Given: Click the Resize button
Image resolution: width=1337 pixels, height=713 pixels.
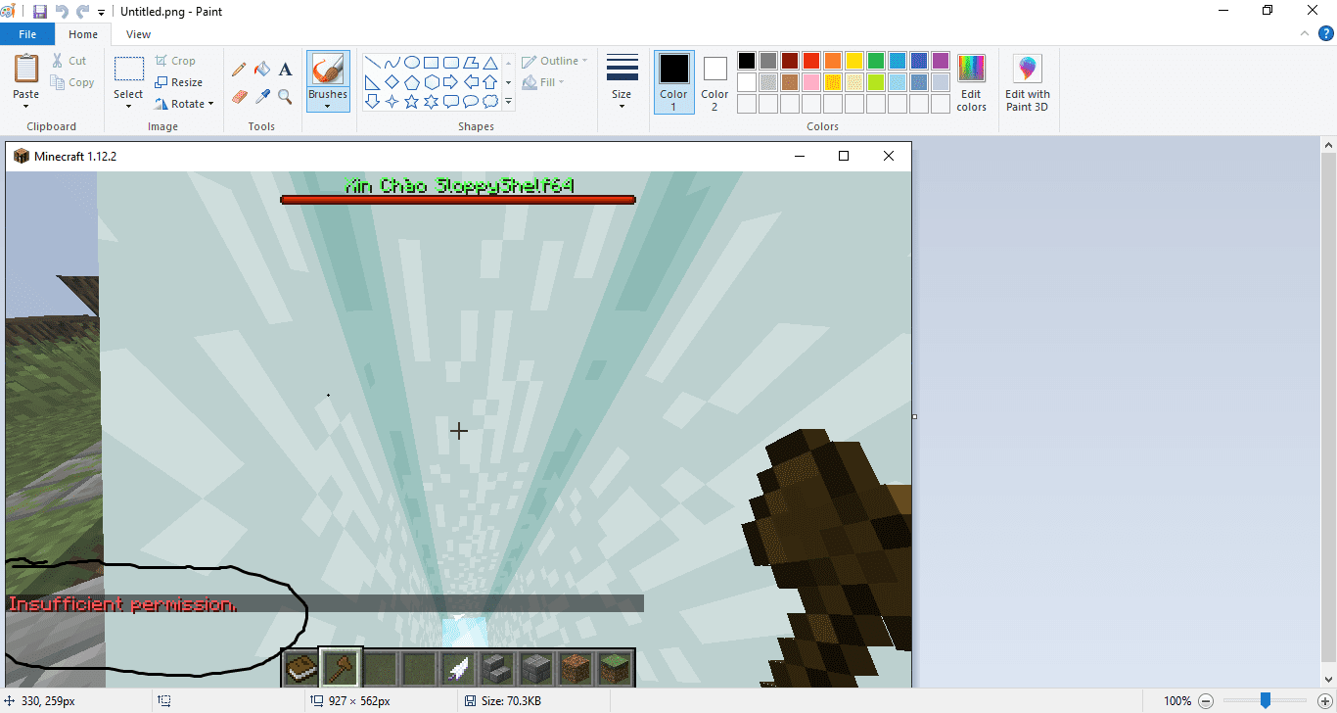Looking at the screenshot, I should click(179, 82).
